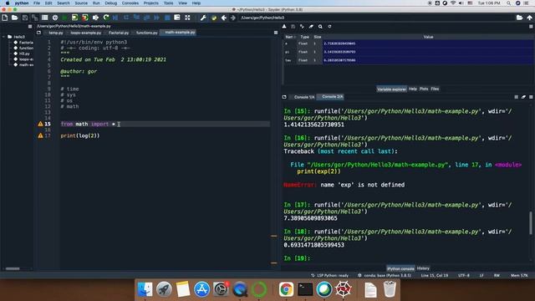The width and height of the screenshot is (535, 301).
Task: Open the Consoles menu
Action: tap(130, 3)
